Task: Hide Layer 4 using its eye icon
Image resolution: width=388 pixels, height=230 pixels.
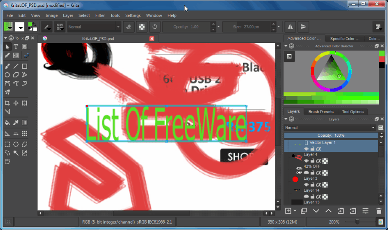Action: (x=307, y=161)
